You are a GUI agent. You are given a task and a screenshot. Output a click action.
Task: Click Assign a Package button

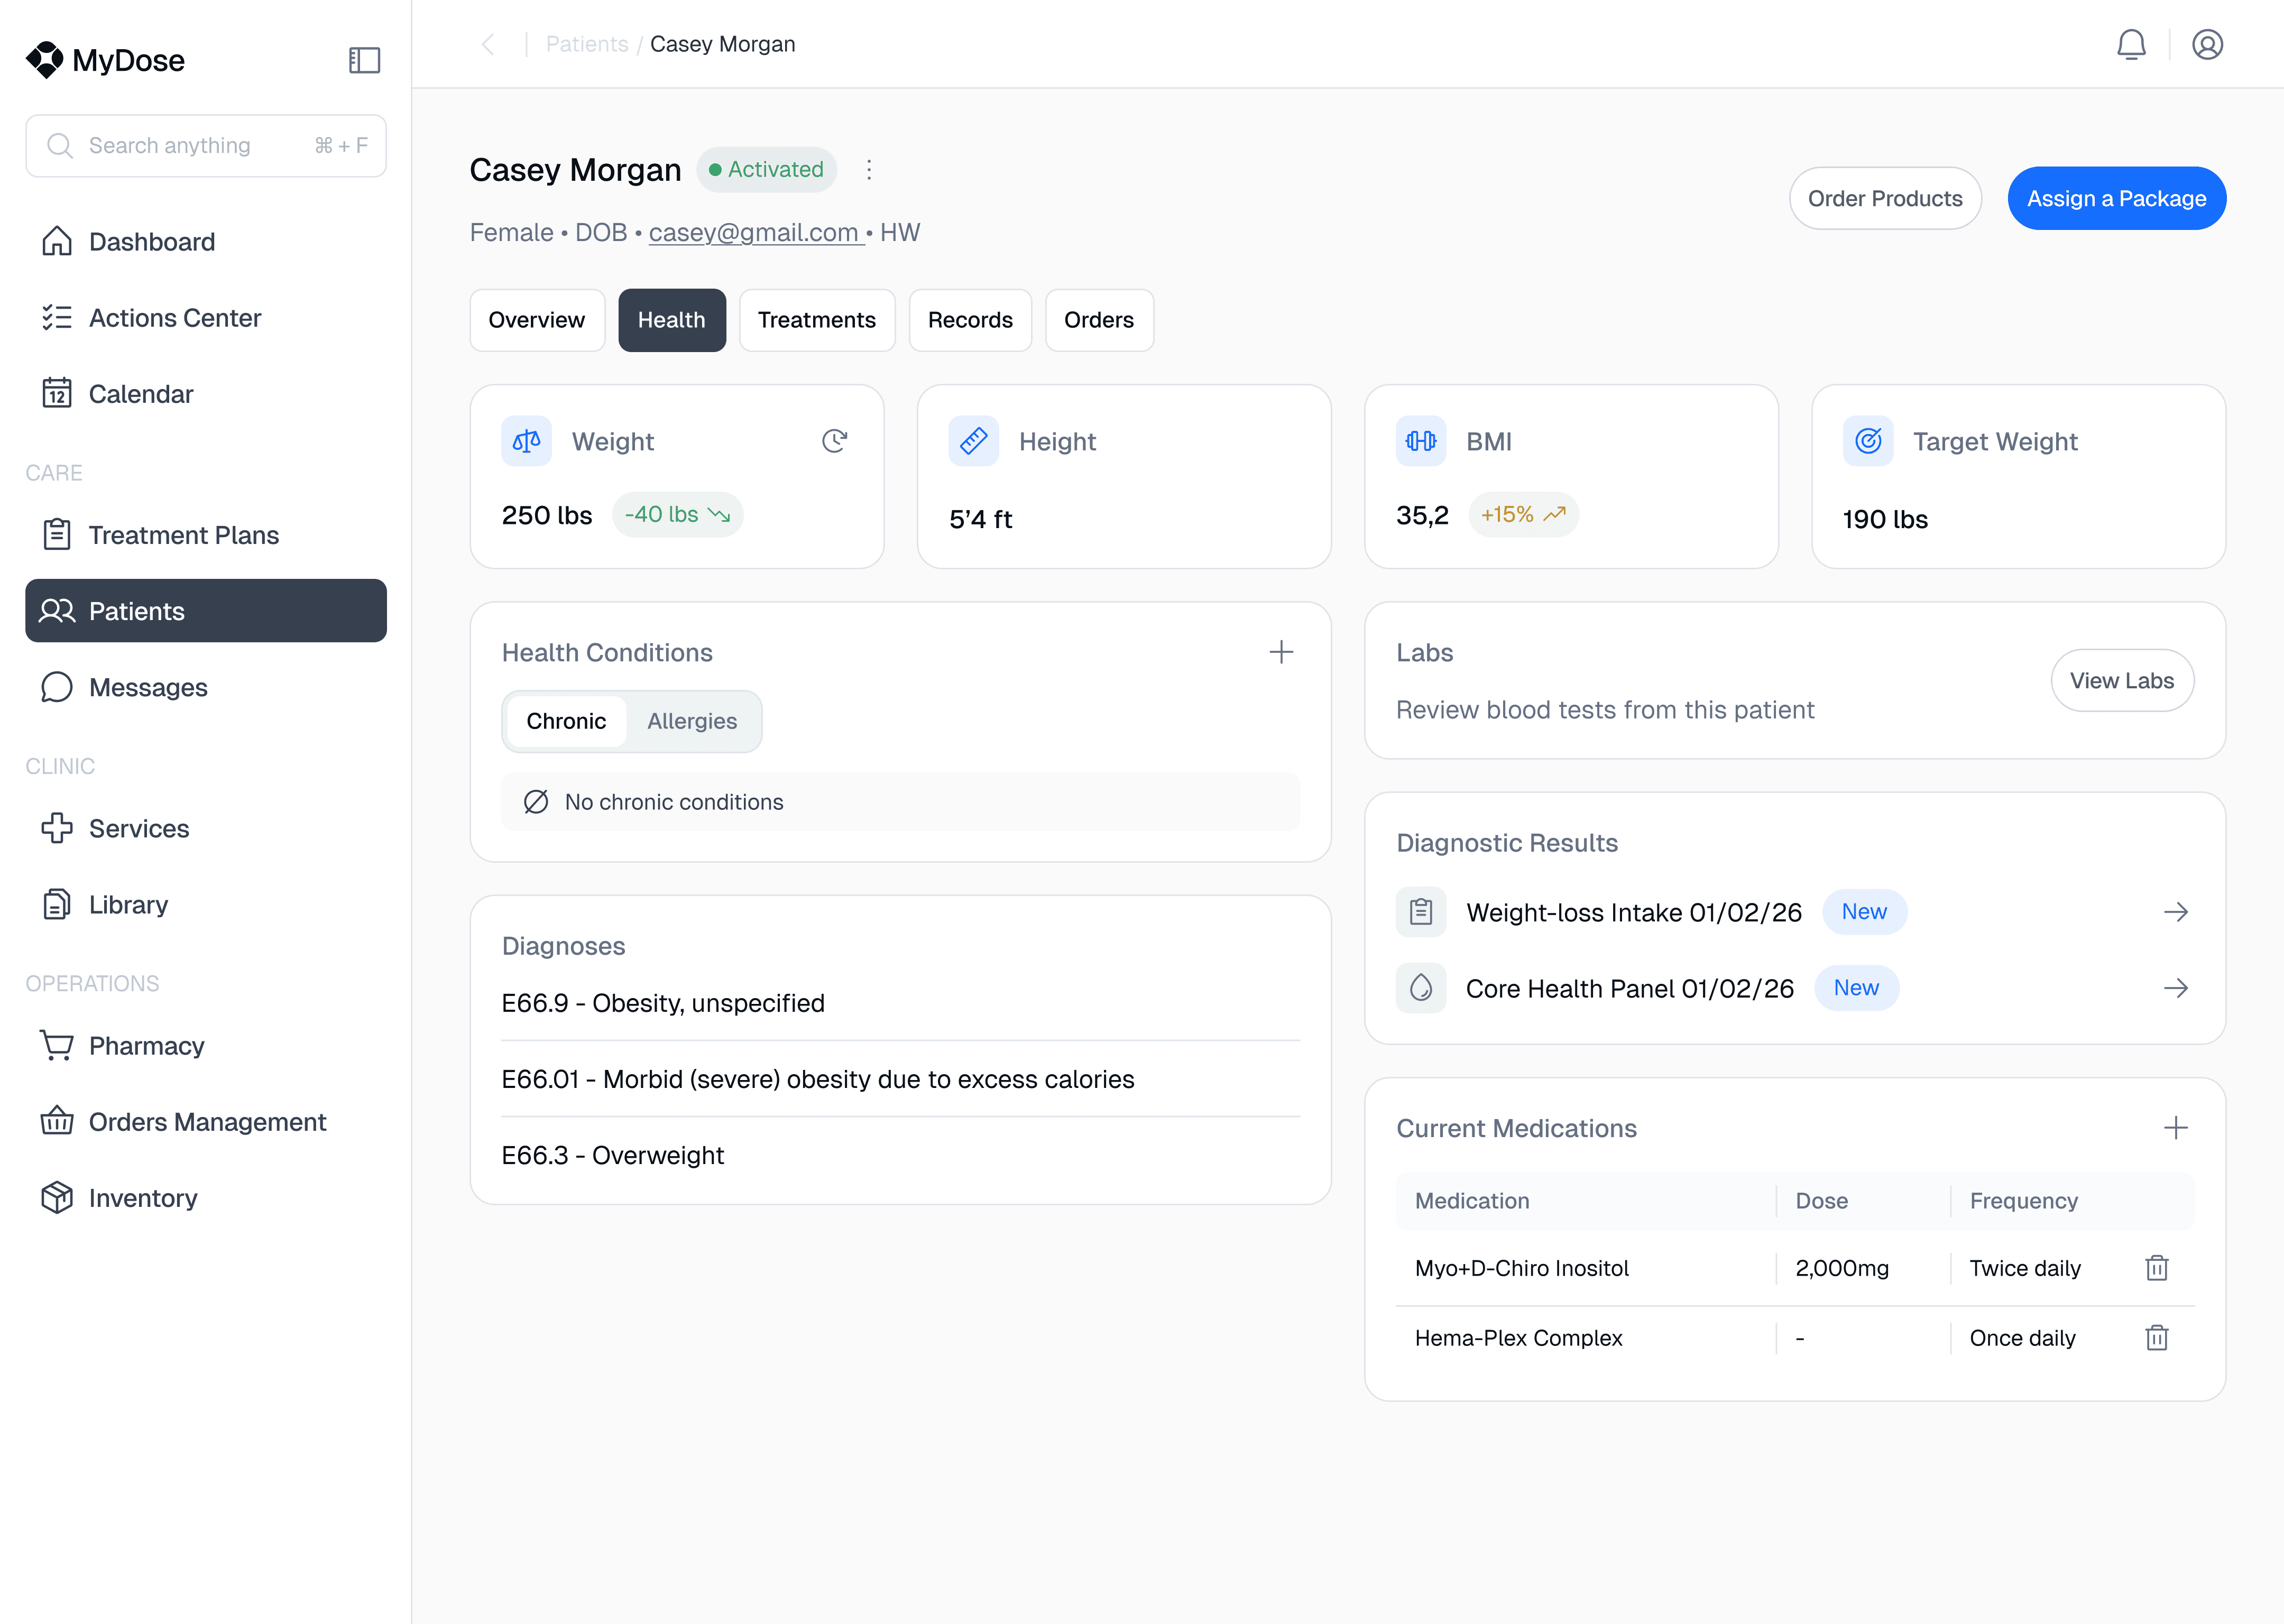[x=2117, y=198]
